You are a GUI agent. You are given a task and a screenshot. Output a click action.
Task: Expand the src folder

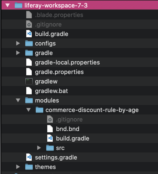tap(39, 148)
